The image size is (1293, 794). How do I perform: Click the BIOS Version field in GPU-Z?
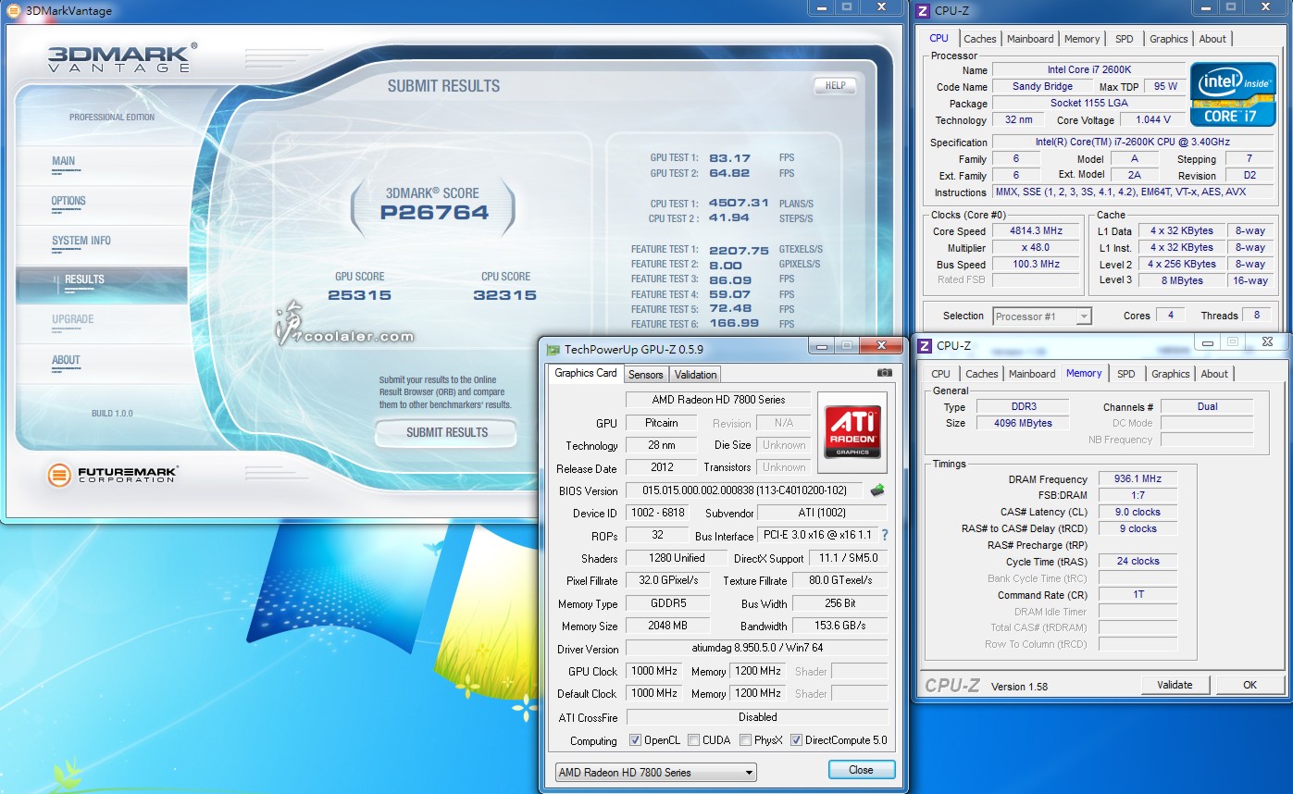coord(746,490)
